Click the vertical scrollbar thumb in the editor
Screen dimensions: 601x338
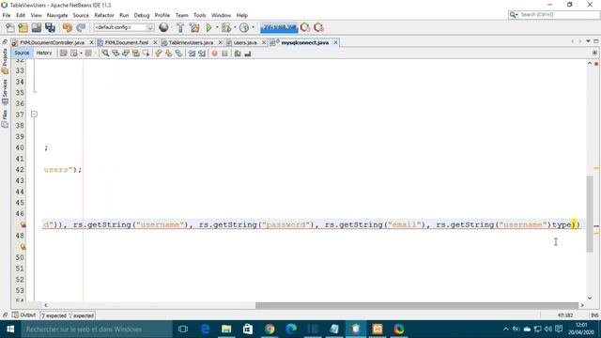tap(590, 214)
